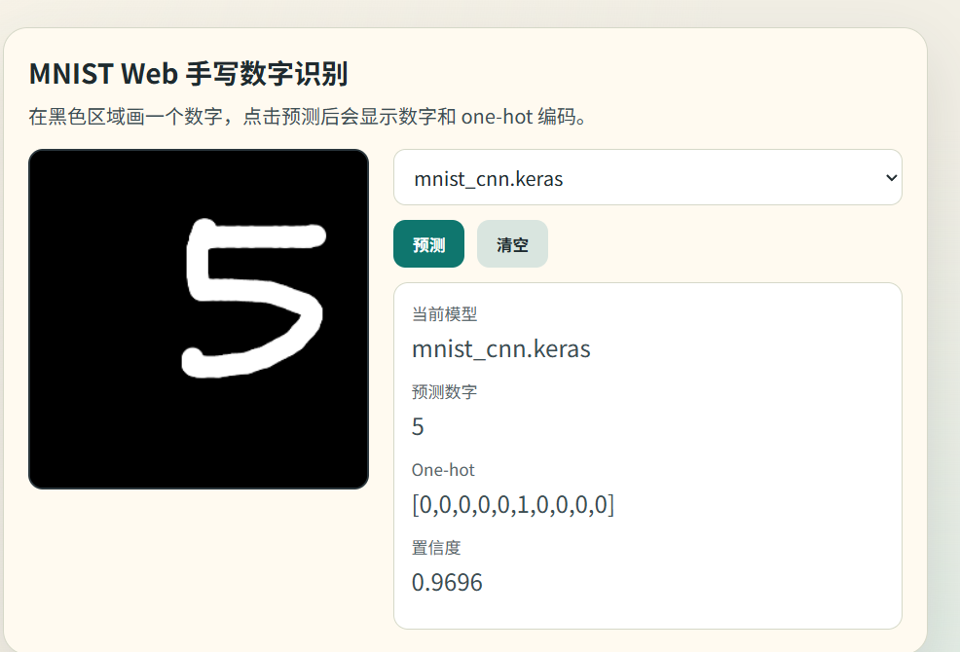Open the mnist_cnn.keras model selector
This screenshot has width=960, height=652.
[x=647, y=177]
